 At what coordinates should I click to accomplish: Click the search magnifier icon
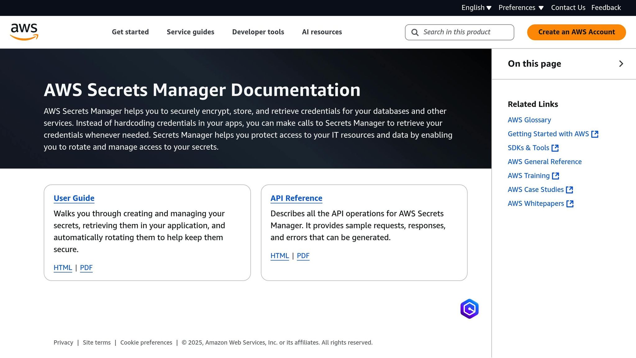point(415,32)
